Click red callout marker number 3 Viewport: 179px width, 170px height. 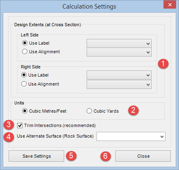[9, 125]
